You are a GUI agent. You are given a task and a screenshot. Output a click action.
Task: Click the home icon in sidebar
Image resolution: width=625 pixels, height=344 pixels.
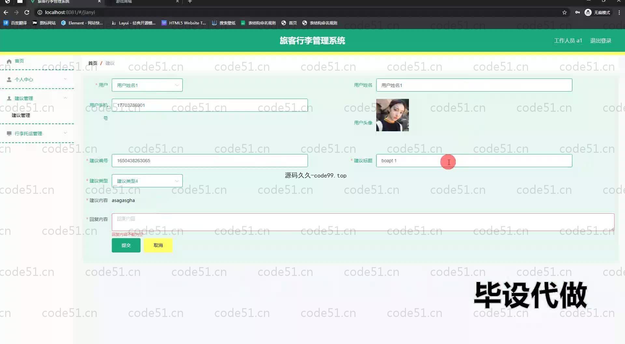(9, 61)
